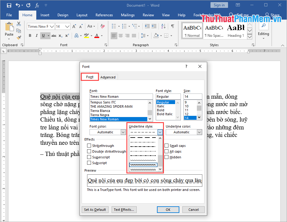Open the bulleted list tool
This screenshot has width=287, height=222.
(114, 26)
